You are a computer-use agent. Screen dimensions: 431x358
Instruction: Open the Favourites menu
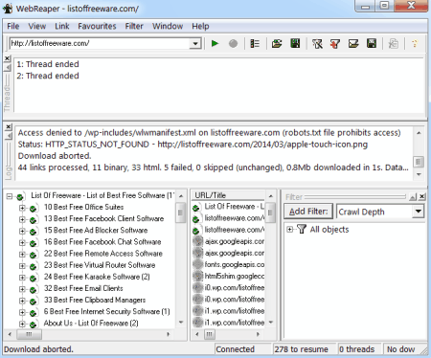[97, 26]
